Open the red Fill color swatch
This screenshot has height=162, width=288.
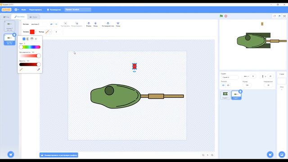[32, 32]
